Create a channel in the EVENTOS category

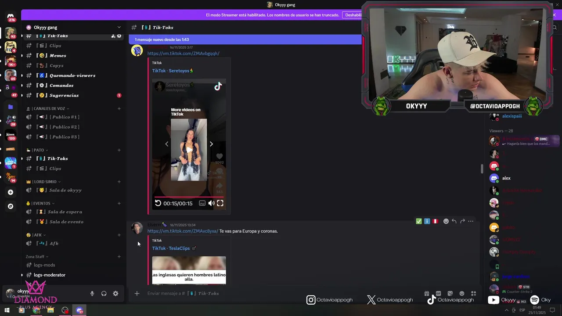(119, 203)
